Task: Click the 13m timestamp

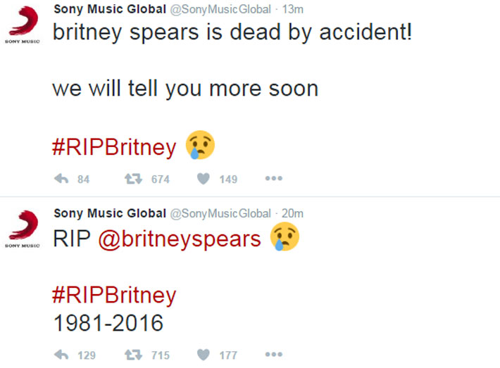Action: click(292, 9)
